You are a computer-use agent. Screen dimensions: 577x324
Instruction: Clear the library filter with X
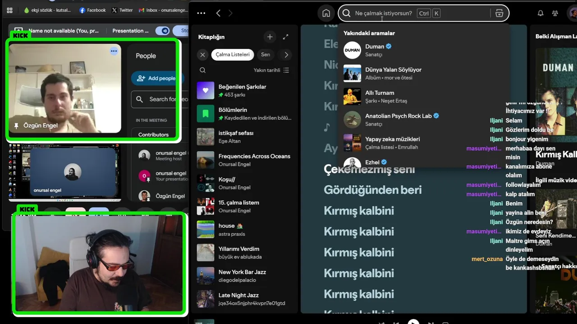click(202, 54)
